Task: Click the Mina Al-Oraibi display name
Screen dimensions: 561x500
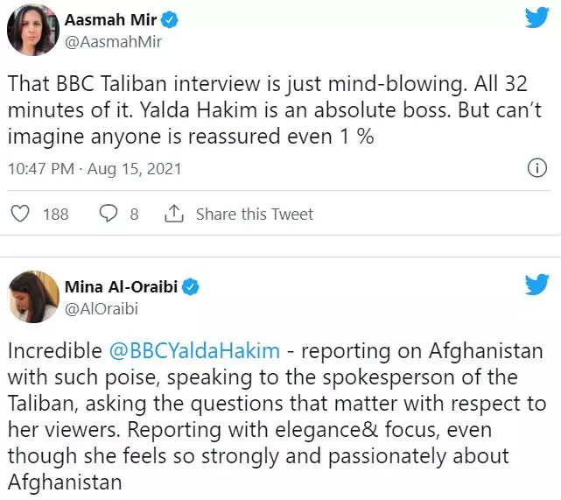Action: [121, 286]
